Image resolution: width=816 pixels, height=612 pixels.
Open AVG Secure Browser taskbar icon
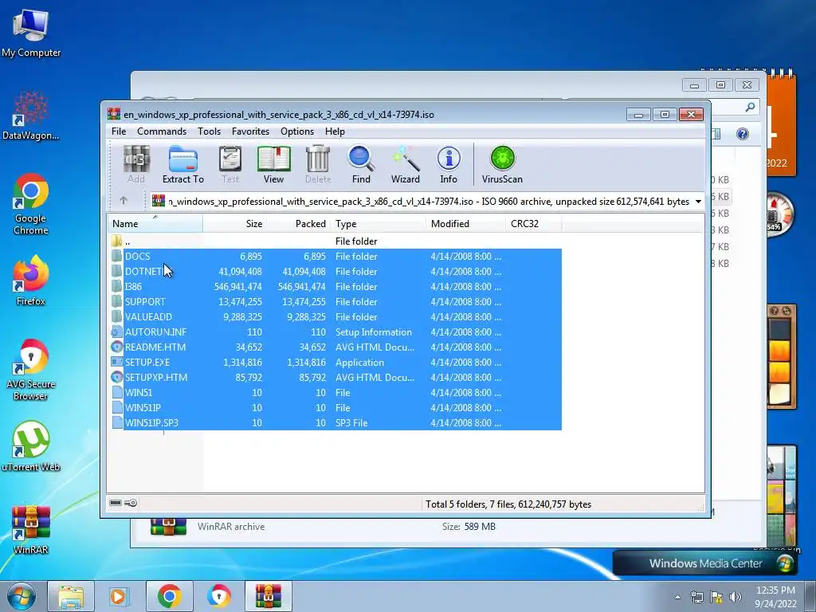point(218,596)
